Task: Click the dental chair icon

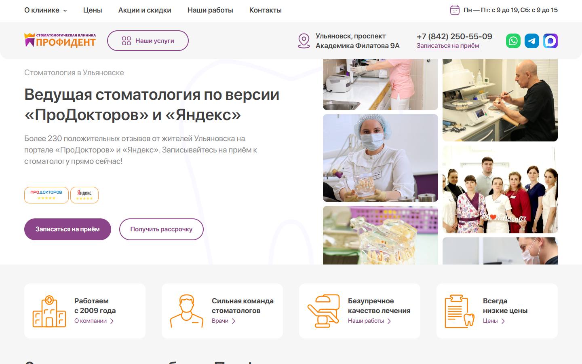Action: (324, 311)
